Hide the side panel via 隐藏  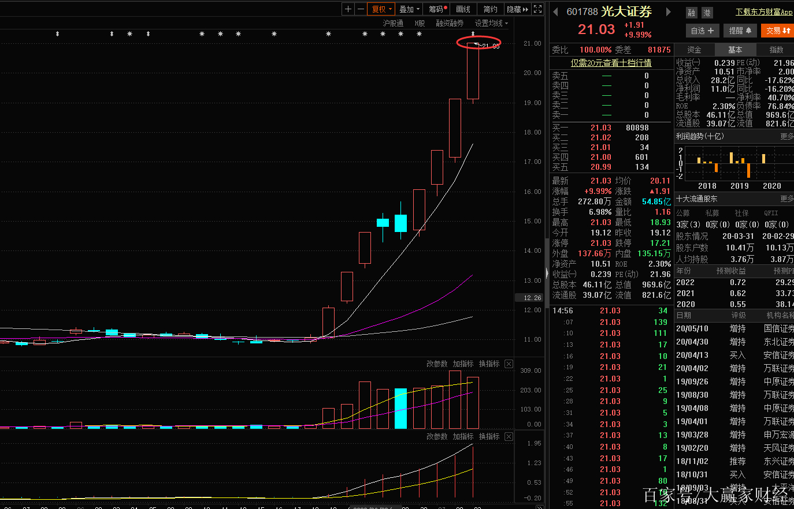point(517,9)
